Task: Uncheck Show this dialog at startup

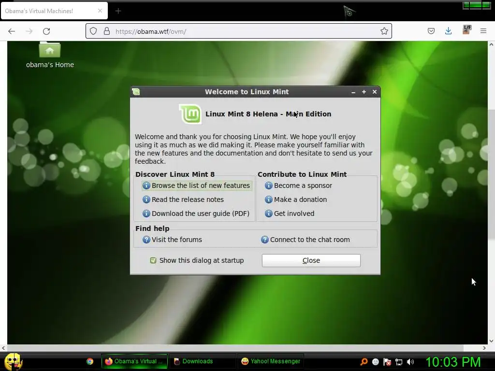Action: pos(153,260)
